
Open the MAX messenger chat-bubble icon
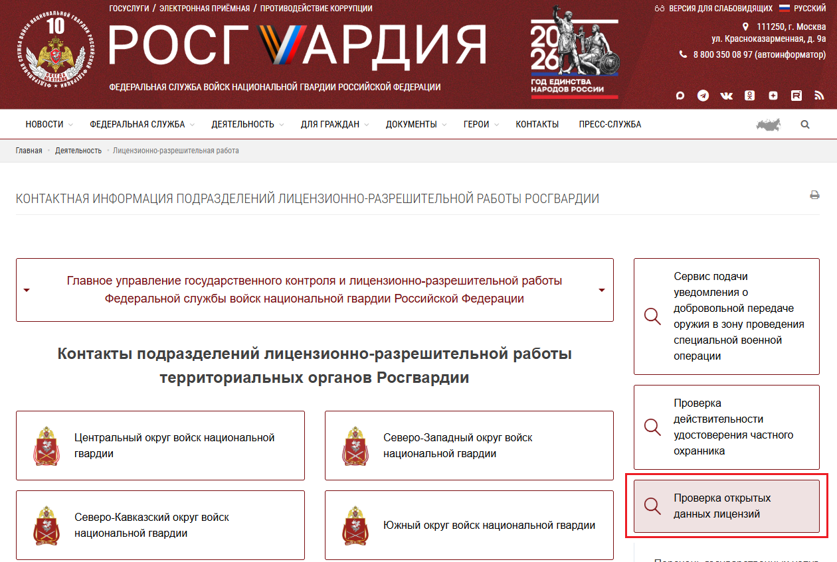[680, 96]
